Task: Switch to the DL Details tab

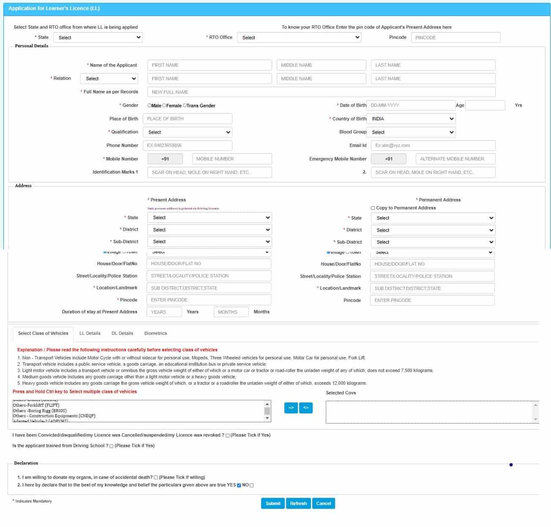Action: pos(122,334)
